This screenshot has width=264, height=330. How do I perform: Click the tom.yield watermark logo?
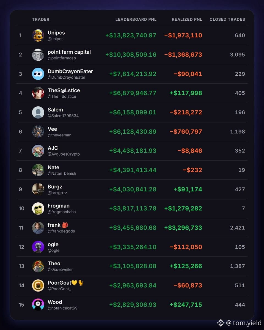point(221,323)
